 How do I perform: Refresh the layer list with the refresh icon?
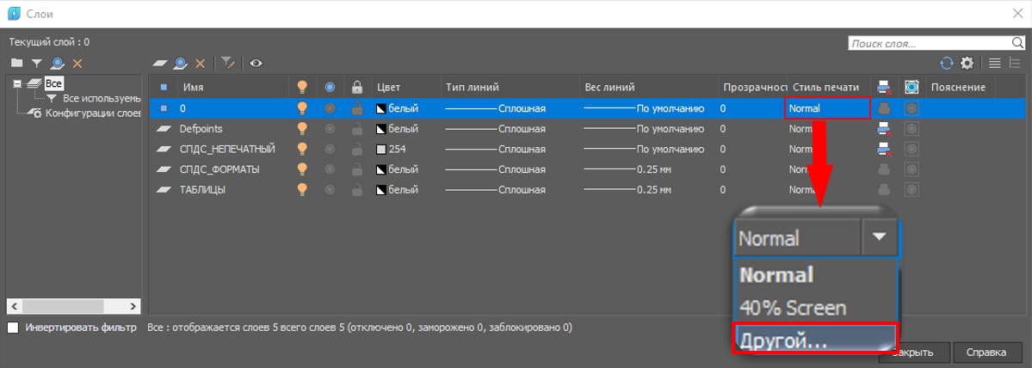click(947, 63)
